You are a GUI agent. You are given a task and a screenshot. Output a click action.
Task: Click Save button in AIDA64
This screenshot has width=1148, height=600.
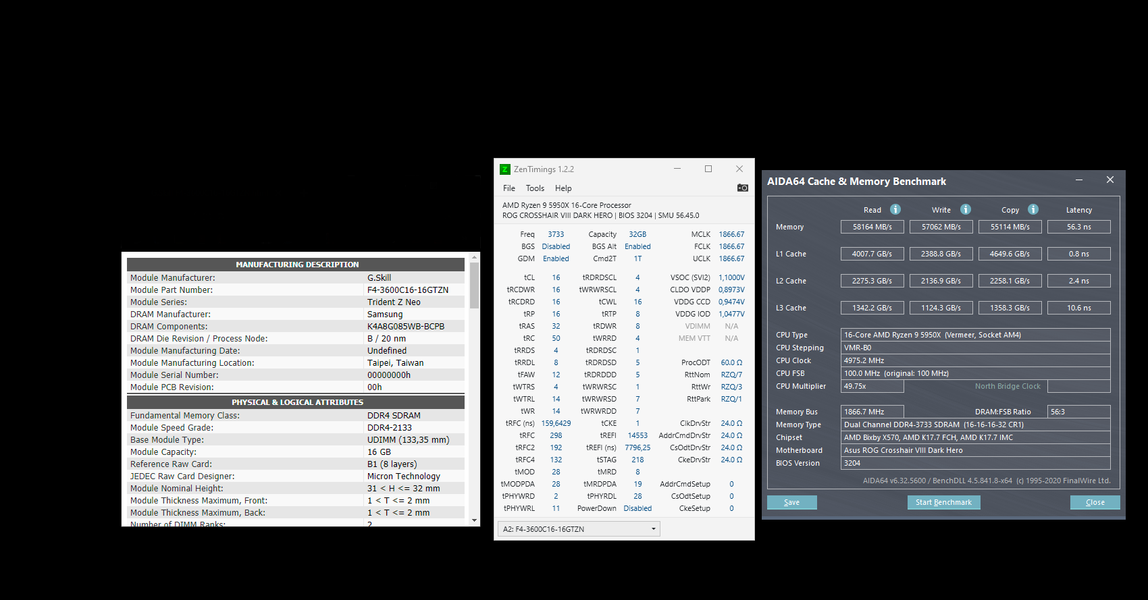(x=792, y=502)
